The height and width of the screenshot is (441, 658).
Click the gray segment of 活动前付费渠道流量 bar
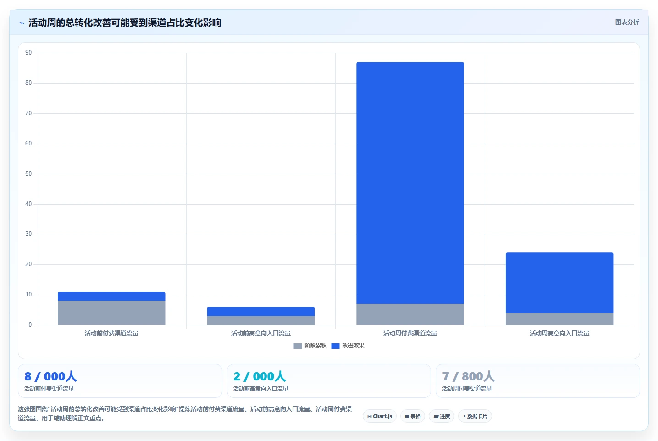click(x=111, y=313)
